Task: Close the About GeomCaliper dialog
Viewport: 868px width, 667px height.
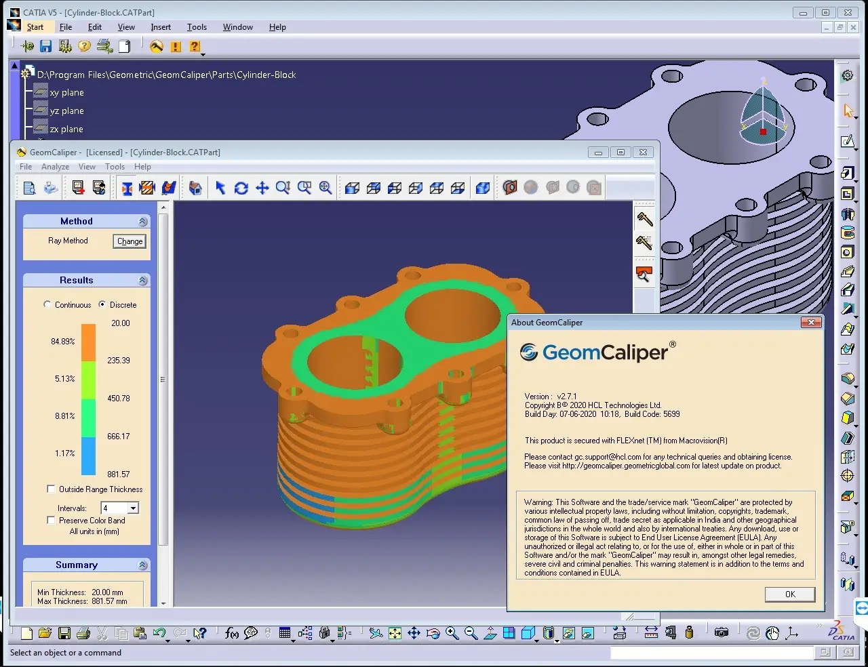Action: tap(811, 323)
